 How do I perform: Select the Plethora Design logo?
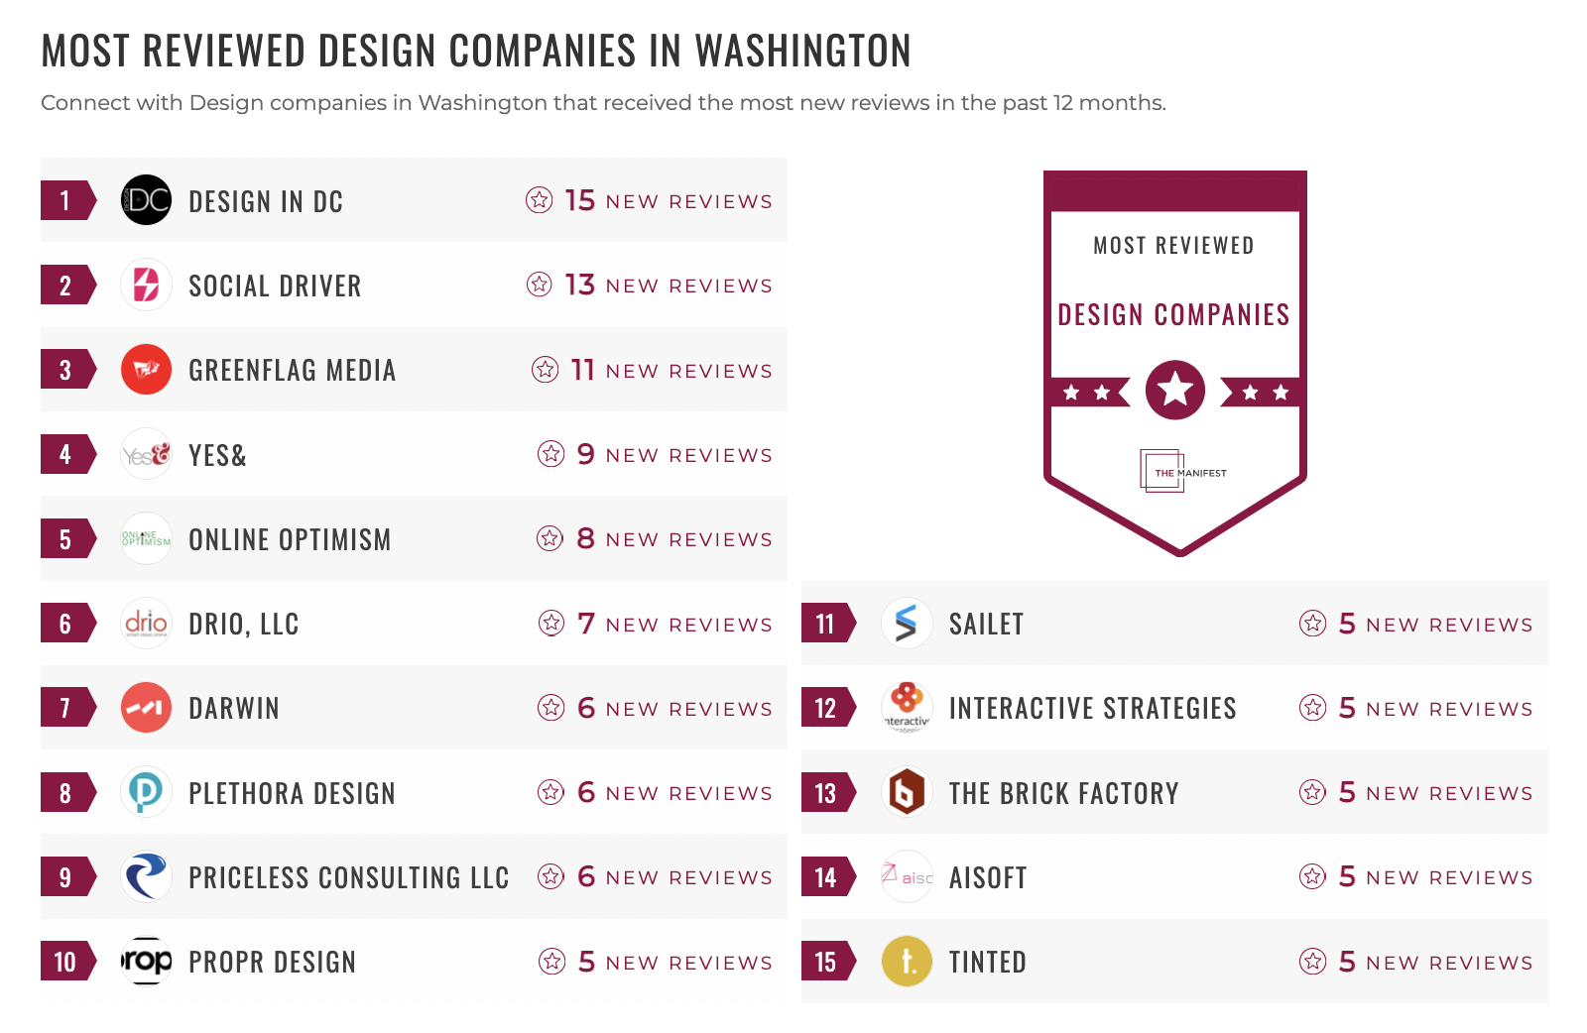[x=146, y=792]
